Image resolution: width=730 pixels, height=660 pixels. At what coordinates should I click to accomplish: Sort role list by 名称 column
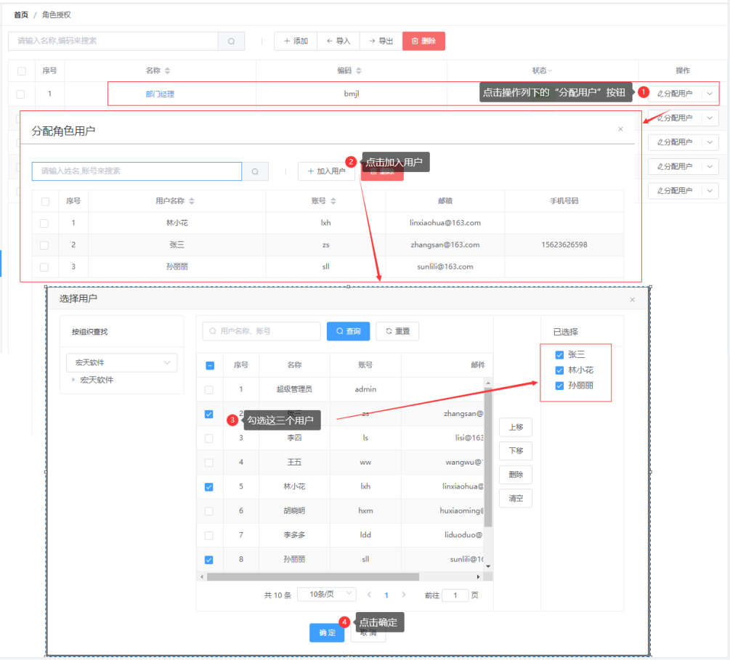point(167,70)
